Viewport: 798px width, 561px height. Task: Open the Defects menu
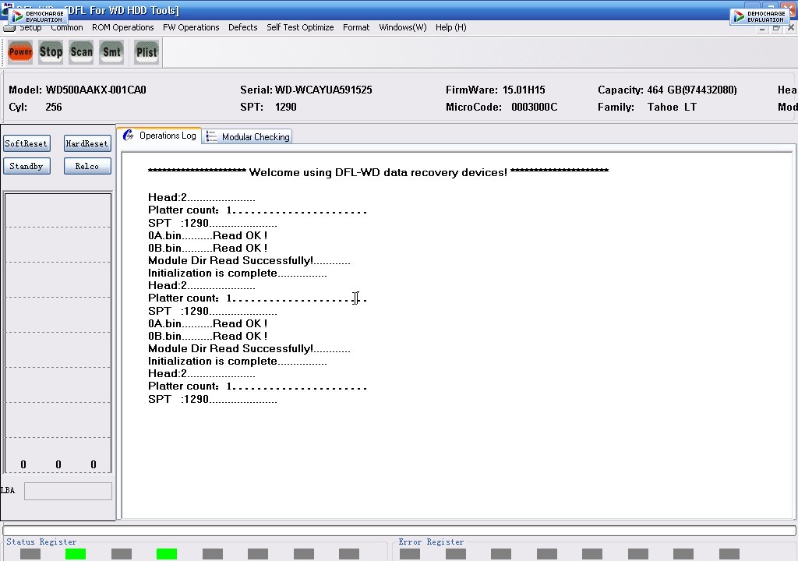[243, 27]
